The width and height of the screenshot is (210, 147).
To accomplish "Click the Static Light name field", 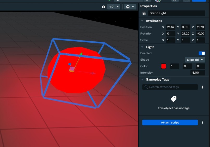I will pos(176,13).
